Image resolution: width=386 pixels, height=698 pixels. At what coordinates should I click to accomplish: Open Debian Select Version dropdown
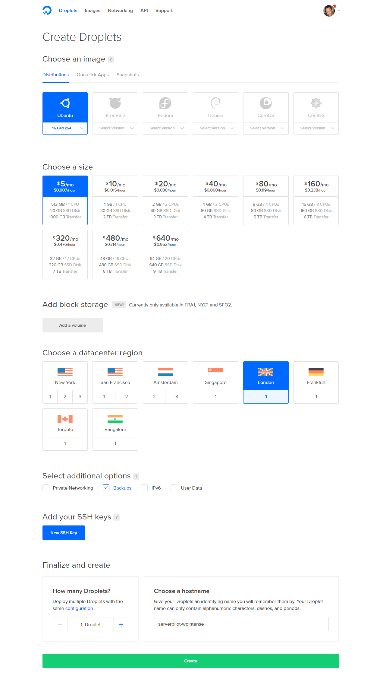coord(216,128)
